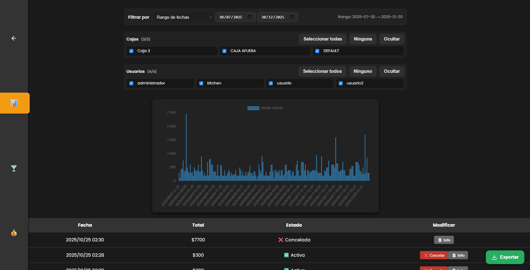Click the back arrow in sidebar
Screen dimensions: 530x270
coord(14,38)
